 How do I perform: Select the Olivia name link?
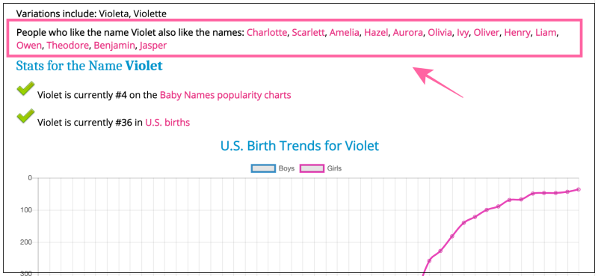(x=440, y=32)
